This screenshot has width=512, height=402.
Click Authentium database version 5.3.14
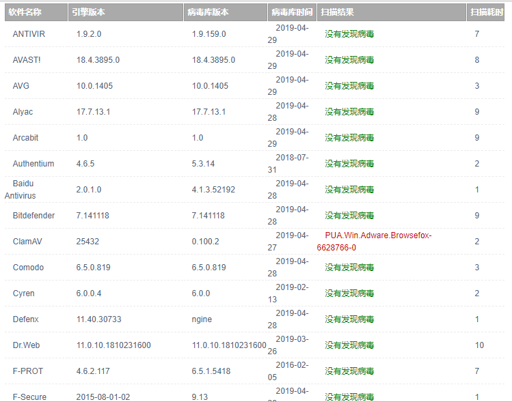tap(203, 164)
